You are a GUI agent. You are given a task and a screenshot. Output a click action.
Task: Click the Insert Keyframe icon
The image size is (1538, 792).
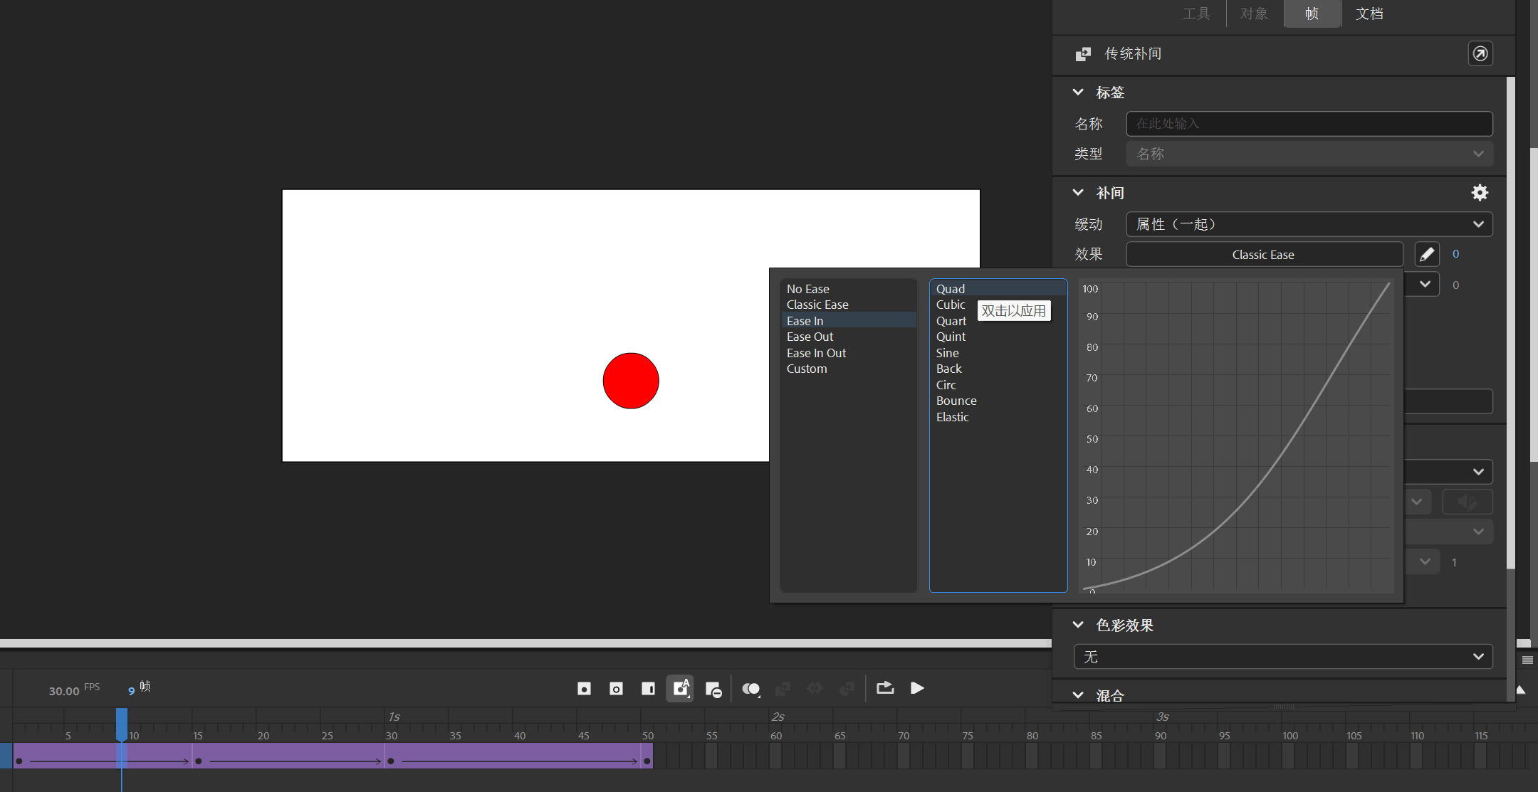584,689
